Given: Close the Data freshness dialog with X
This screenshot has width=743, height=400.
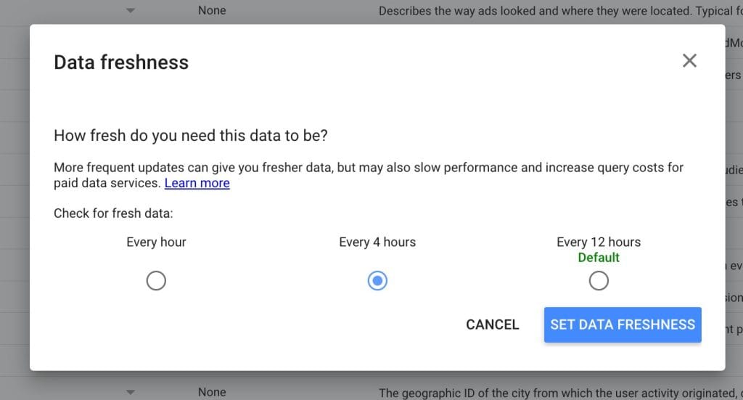Looking at the screenshot, I should [x=689, y=61].
